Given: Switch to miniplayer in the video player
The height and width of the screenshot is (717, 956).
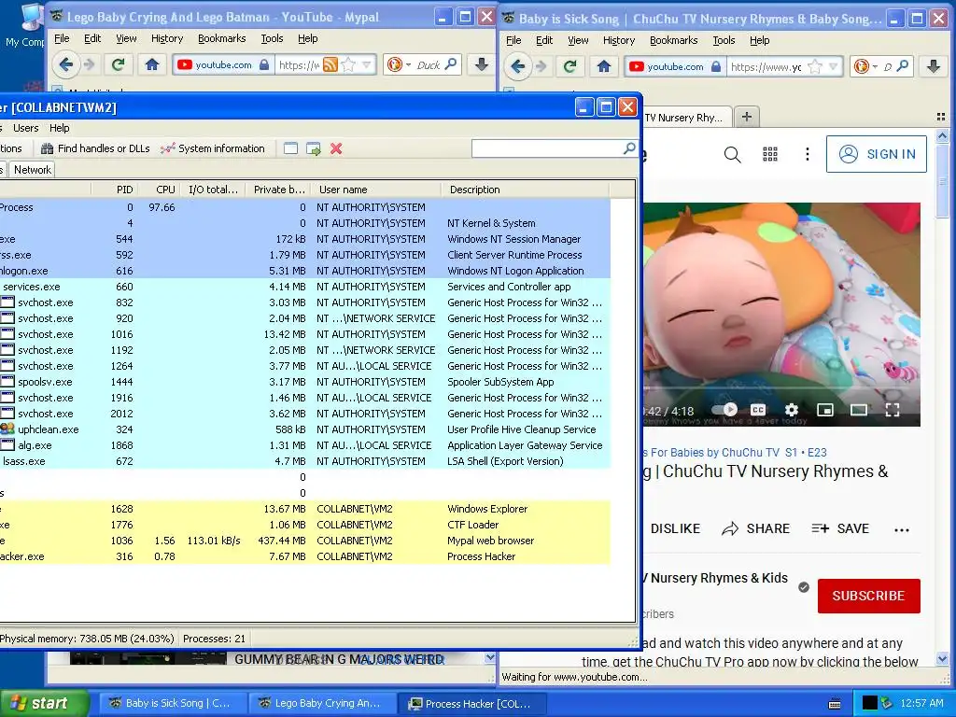Looking at the screenshot, I should [x=825, y=410].
